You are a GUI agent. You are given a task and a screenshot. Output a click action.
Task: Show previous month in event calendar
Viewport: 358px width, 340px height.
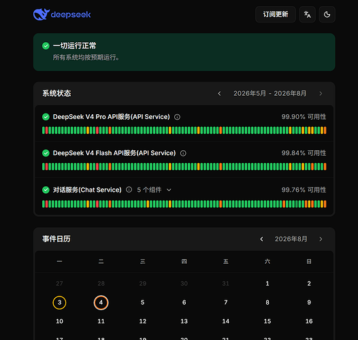pyautogui.click(x=261, y=239)
